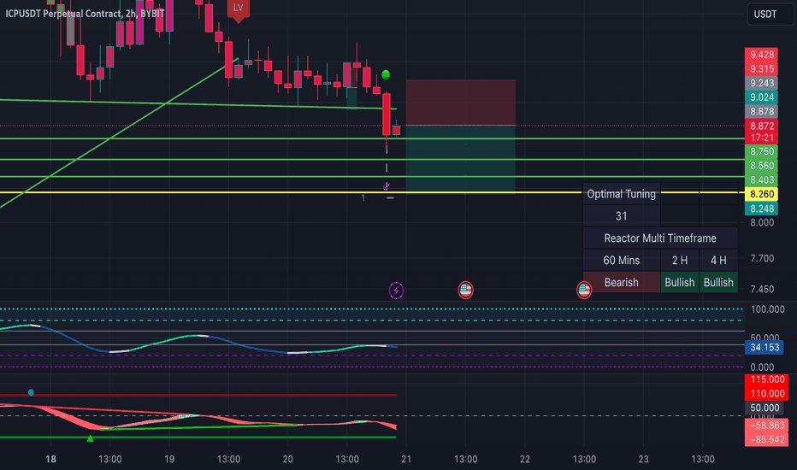Image resolution: width=797 pixels, height=470 pixels.
Task: Click the 9.024 teal price label
Action: pyautogui.click(x=761, y=97)
